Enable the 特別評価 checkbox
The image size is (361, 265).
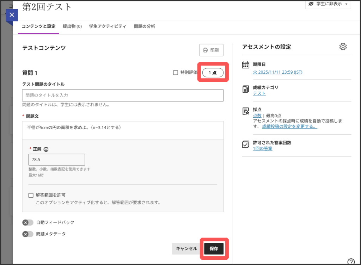[x=176, y=73]
